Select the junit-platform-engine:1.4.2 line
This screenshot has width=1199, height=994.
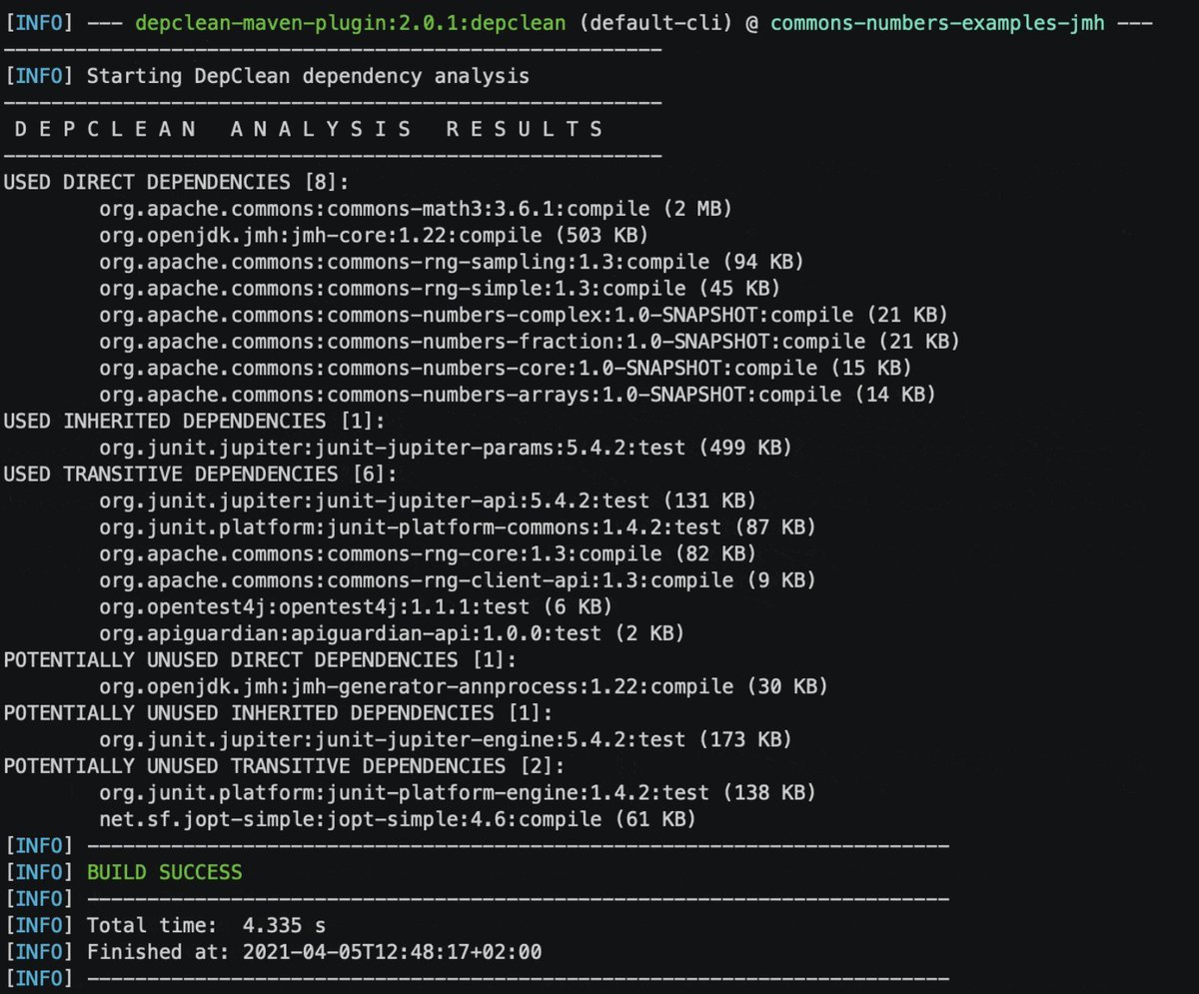pyautogui.click(x=458, y=791)
